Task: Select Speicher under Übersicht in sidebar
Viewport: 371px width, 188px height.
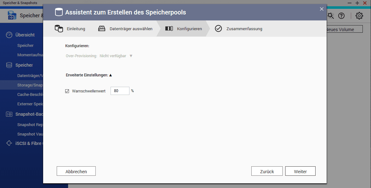Action: [25, 46]
